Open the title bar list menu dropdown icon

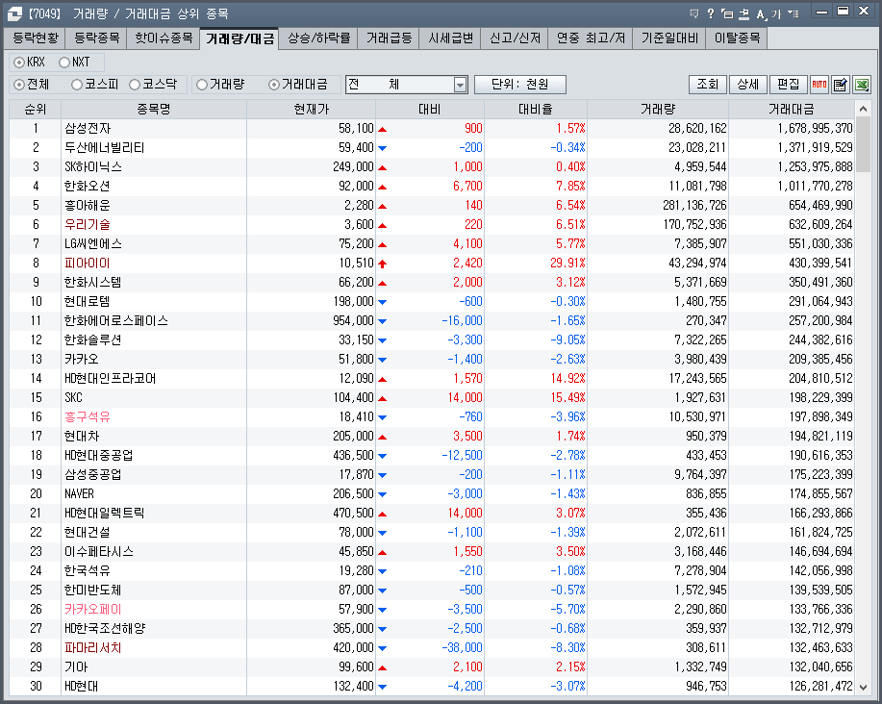click(794, 13)
